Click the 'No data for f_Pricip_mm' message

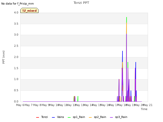tap(18, 4)
